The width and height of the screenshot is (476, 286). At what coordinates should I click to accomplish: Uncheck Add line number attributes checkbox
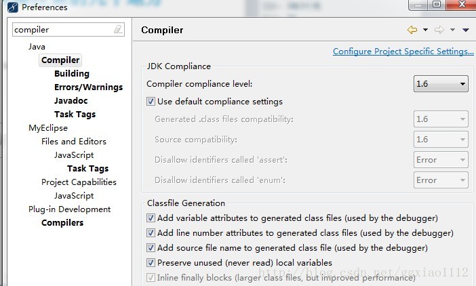tap(151, 233)
